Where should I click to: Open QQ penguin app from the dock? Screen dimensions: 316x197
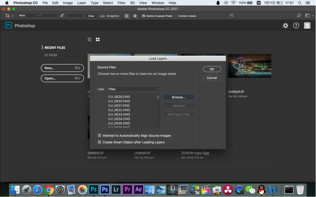(x=262, y=190)
